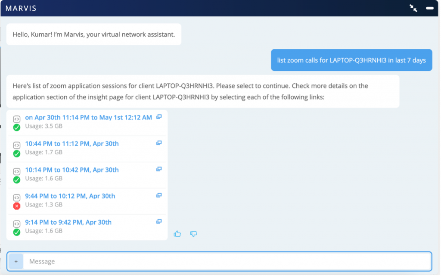Open the 9:44 PM session in a new window

point(159,195)
